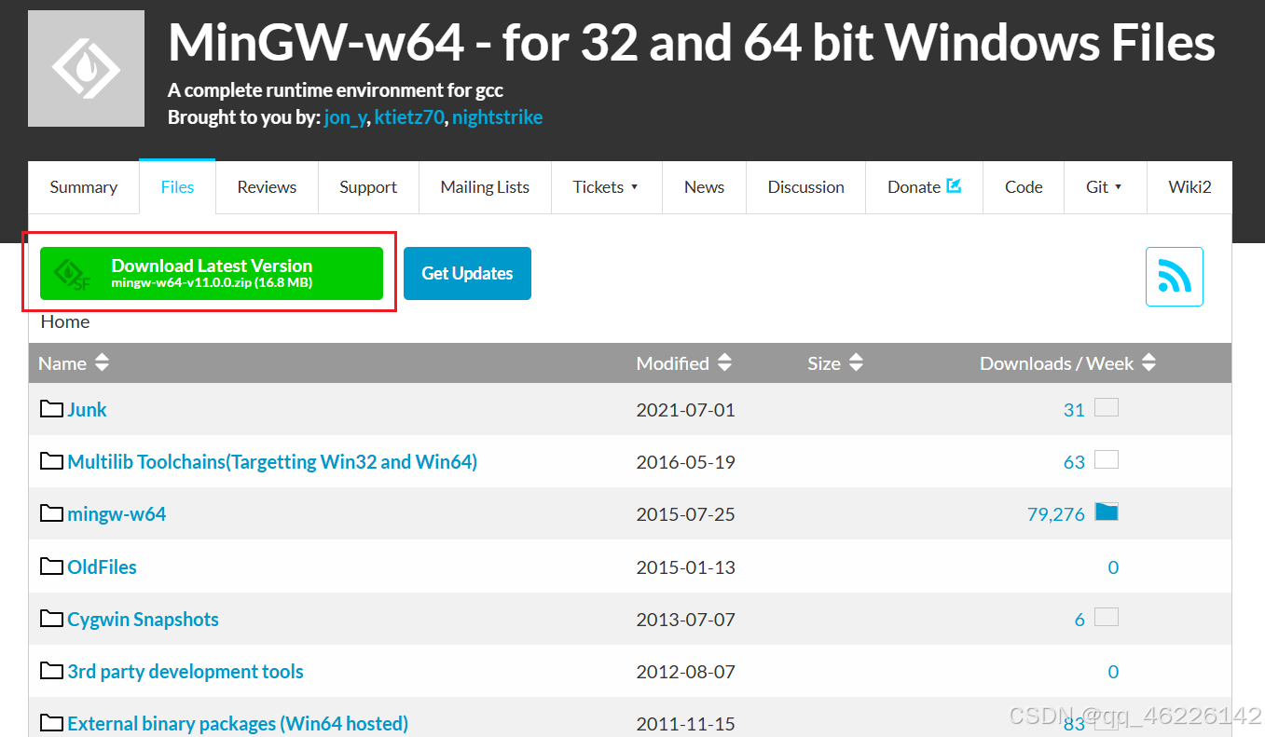1265x737 pixels.
Task: Click the 3rd party development tools folder icon
Action: tap(51, 671)
